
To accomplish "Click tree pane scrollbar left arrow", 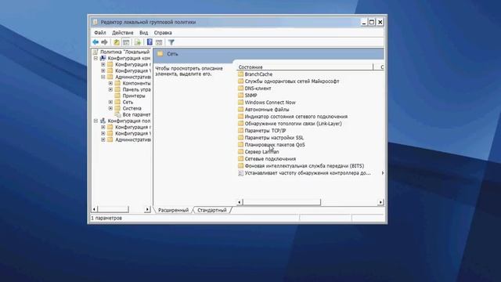I will pyautogui.click(x=94, y=209).
